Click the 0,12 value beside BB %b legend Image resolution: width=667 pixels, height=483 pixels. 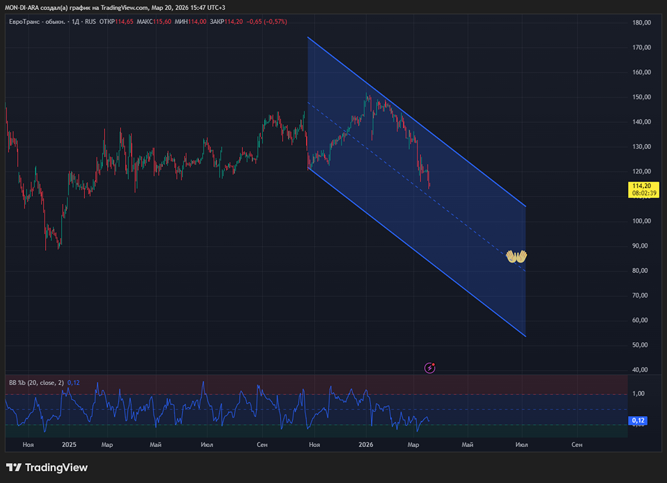pos(73,382)
